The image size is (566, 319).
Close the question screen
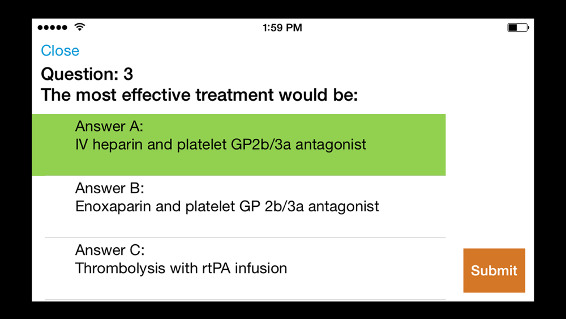[x=60, y=50]
